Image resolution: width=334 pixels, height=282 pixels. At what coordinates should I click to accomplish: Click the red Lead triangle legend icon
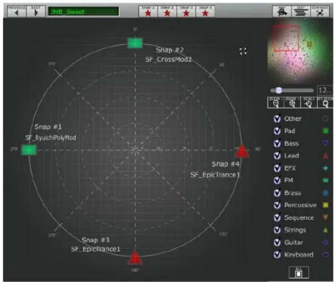pos(326,156)
